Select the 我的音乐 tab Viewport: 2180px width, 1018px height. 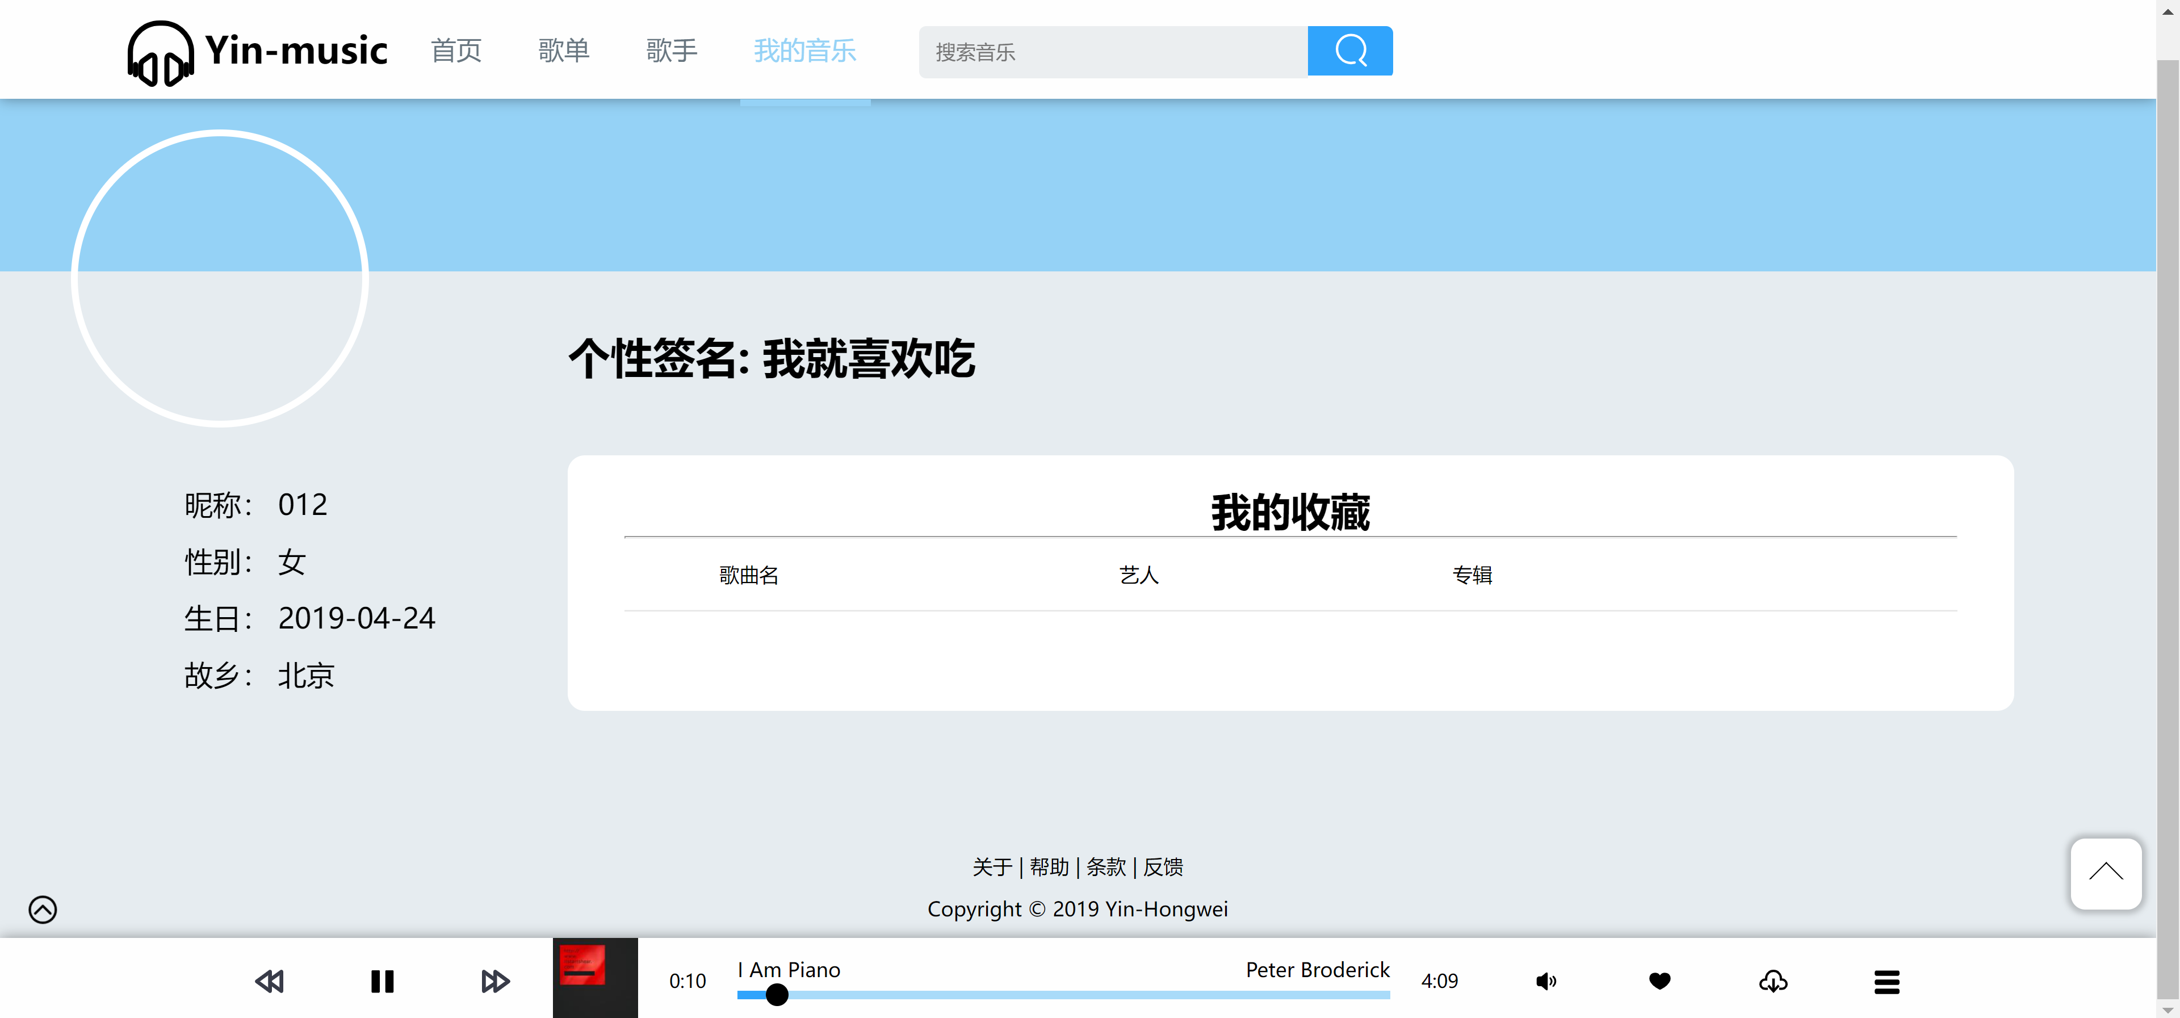pyautogui.click(x=805, y=51)
